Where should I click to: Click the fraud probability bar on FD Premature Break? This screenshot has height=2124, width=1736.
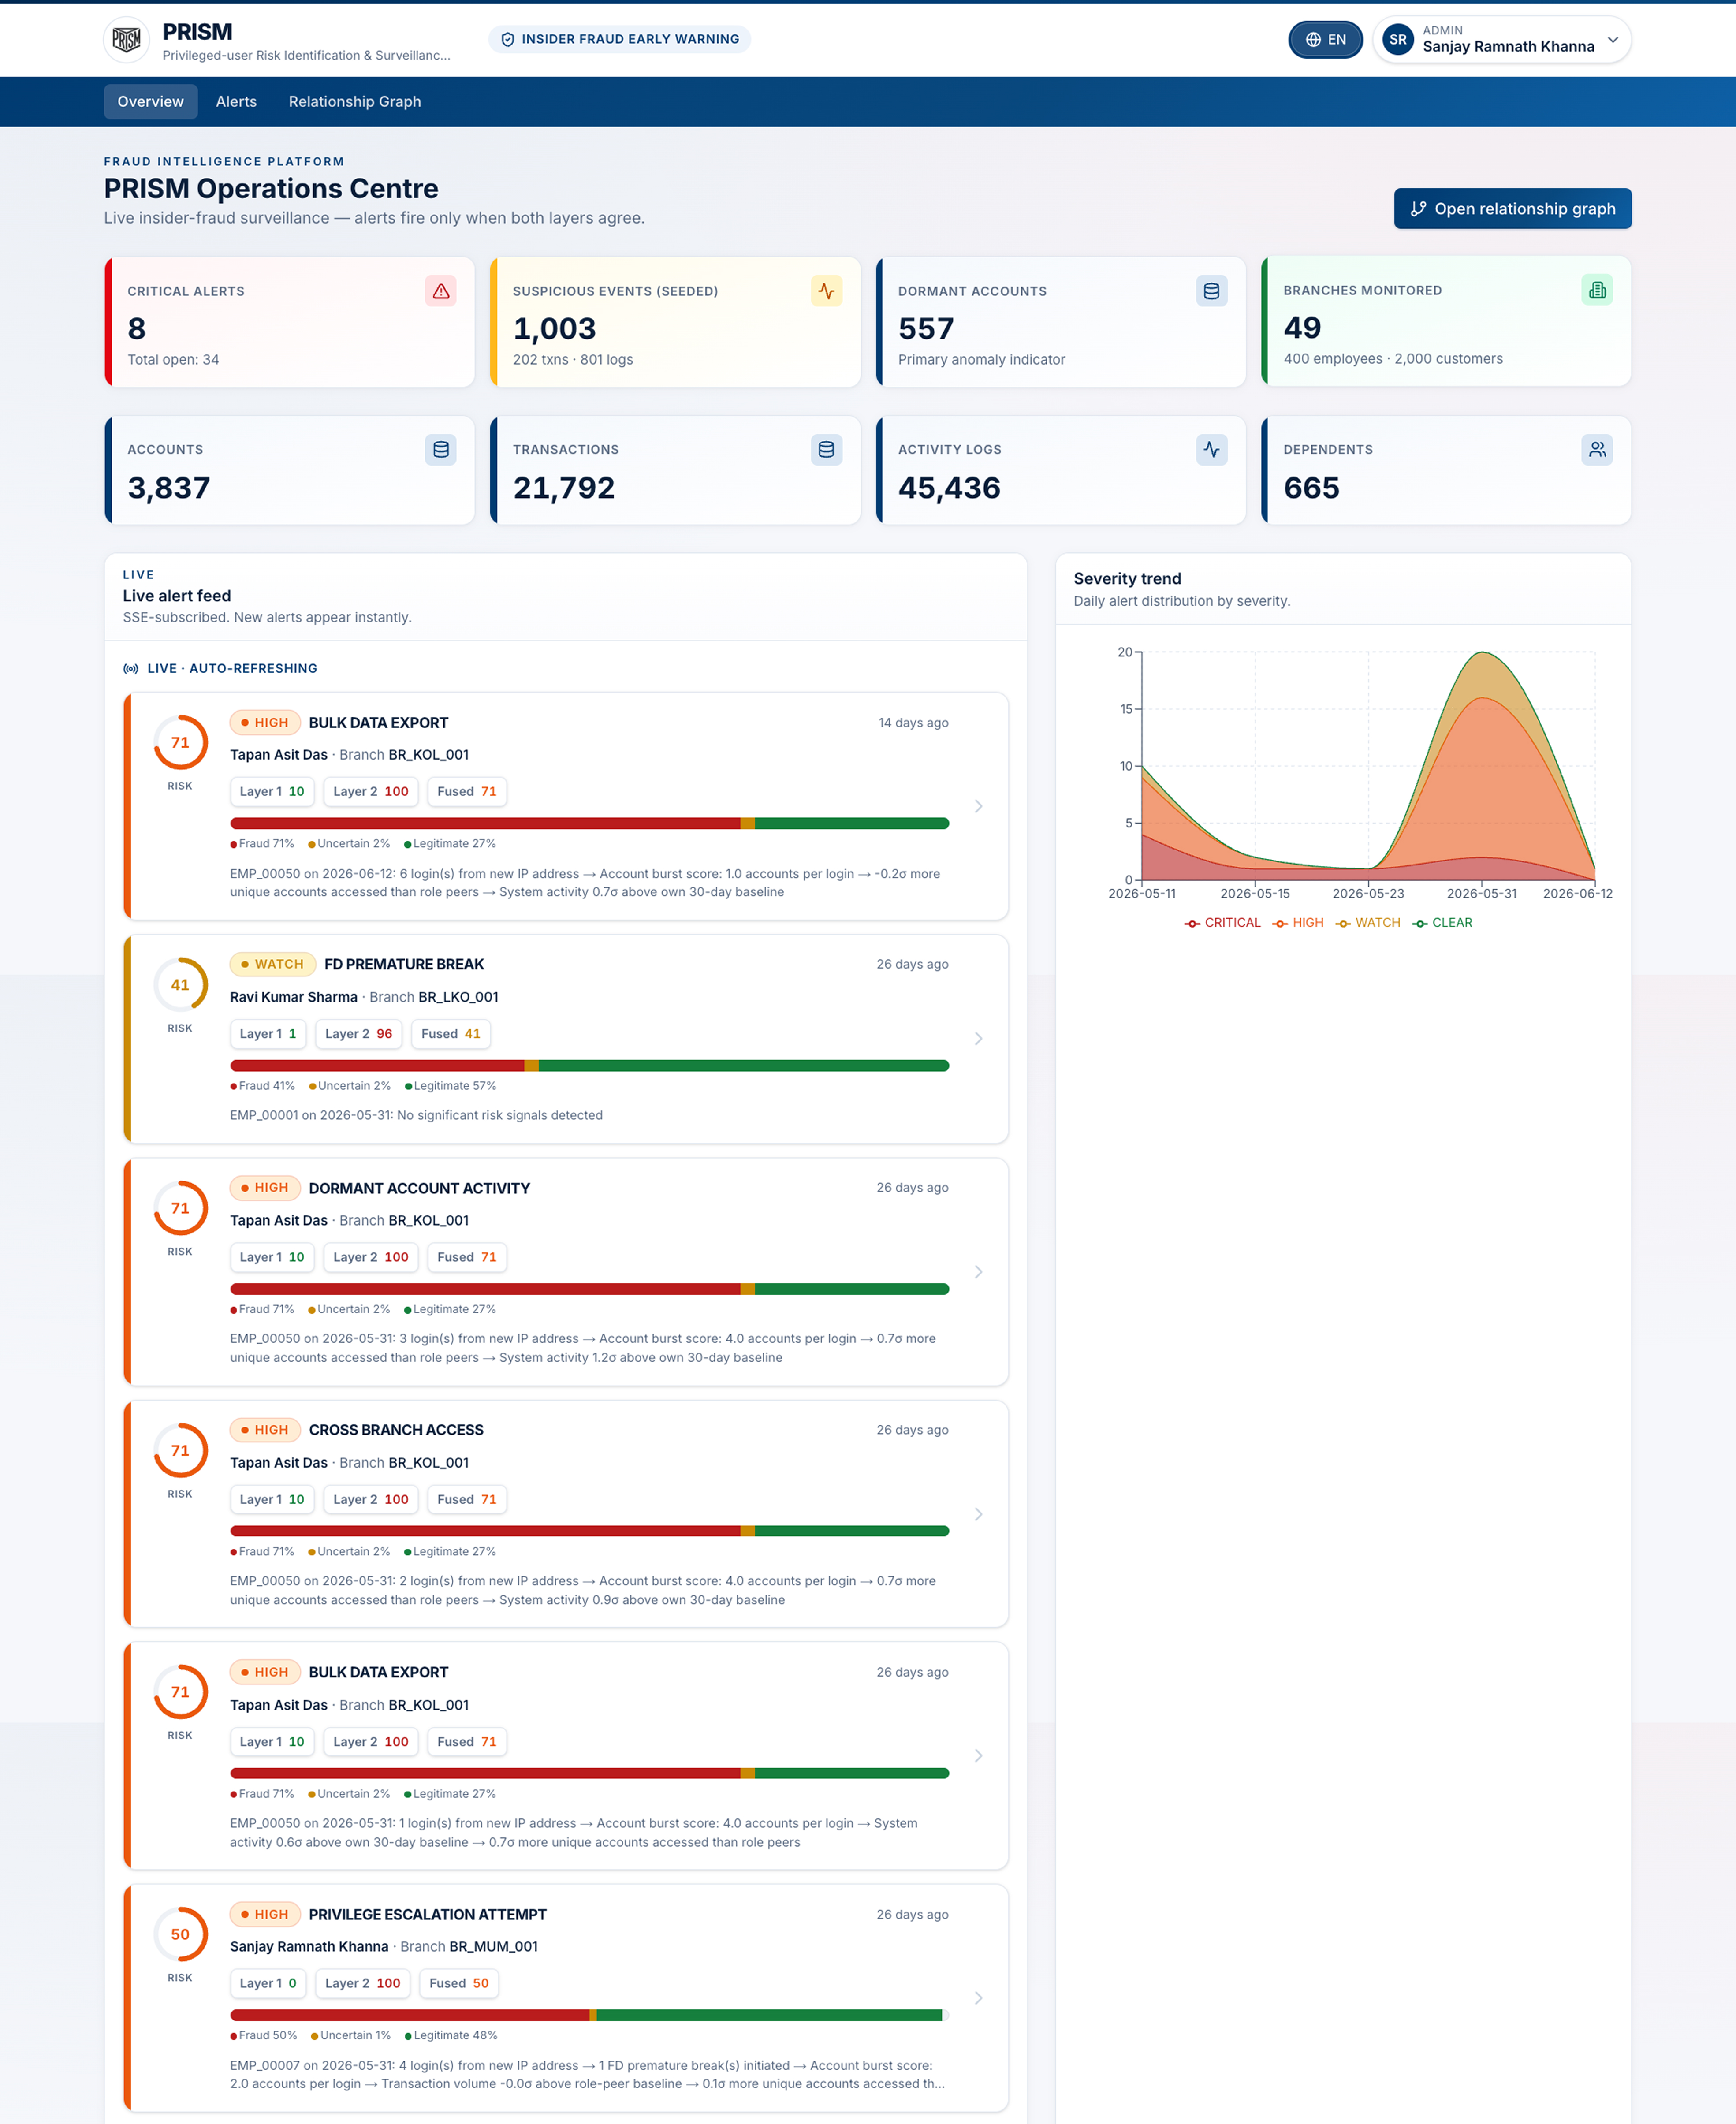[589, 1066]
